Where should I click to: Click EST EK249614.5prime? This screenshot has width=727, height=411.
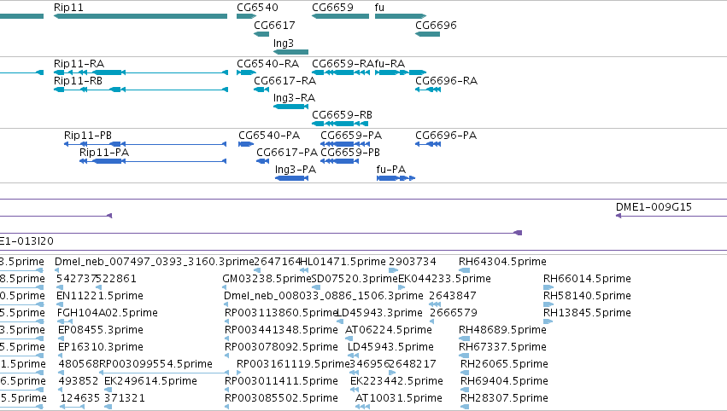150,381
